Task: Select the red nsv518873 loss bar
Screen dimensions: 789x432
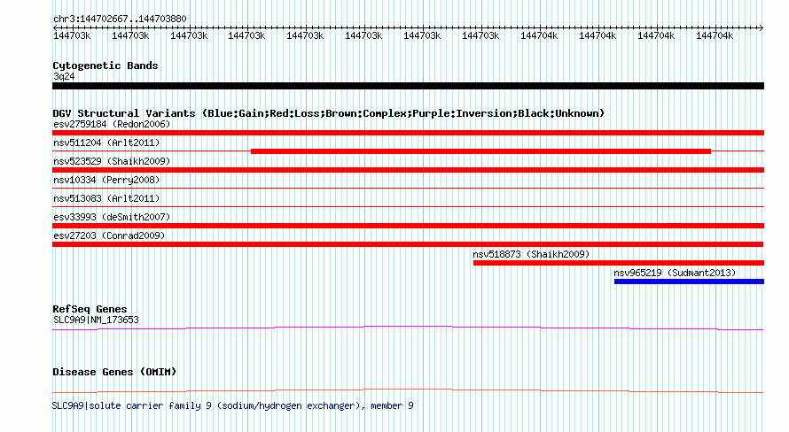Action: 619,263
